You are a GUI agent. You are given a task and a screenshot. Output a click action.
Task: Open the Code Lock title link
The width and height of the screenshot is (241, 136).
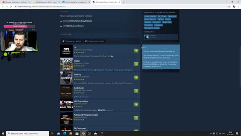coord(79,88)
